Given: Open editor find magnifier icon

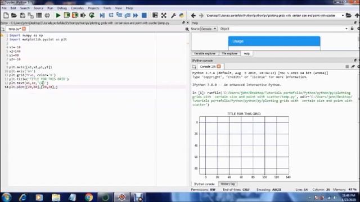Looking at the screenshot, I should pos(187,29).
